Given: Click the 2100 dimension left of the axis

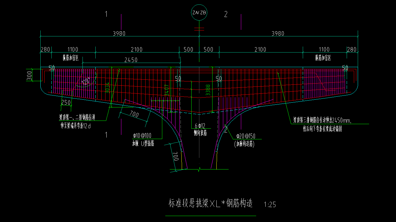Looking at the screenshot, I should [x=136, y=50].
